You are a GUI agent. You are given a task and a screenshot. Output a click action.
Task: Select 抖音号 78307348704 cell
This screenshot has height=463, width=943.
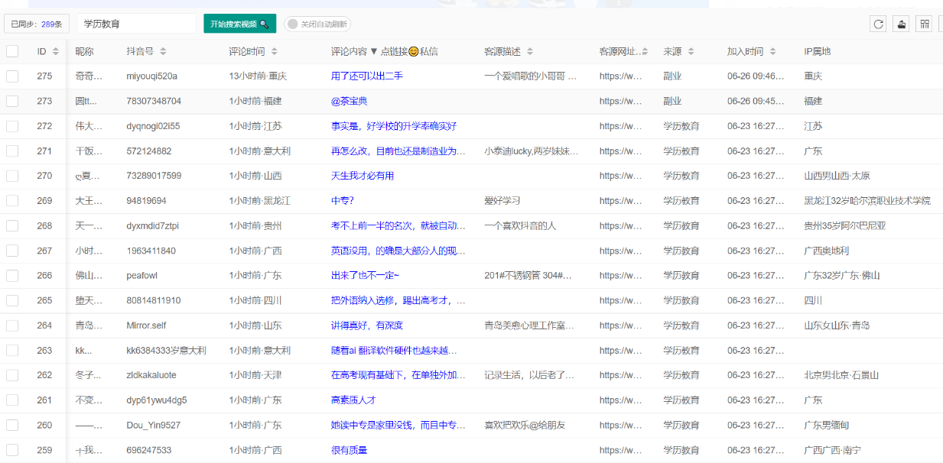click(x=154, y=101)
